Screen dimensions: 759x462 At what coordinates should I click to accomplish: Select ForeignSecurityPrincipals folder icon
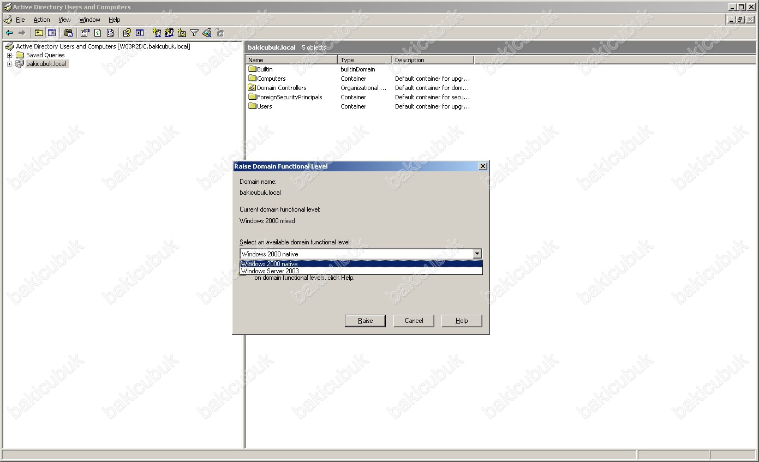pyautogui.click(x=252, y=97)
